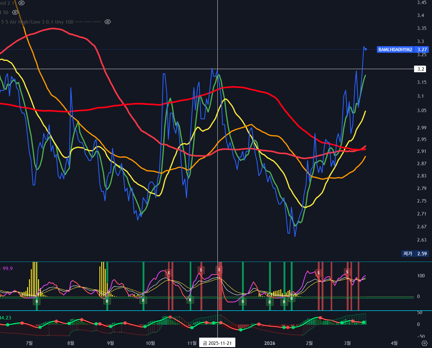Click the S marker on the crosshair line
Image resolution: width=432 pixels, height=348 pixels.
pyautogui.click(x=219, y=270)
